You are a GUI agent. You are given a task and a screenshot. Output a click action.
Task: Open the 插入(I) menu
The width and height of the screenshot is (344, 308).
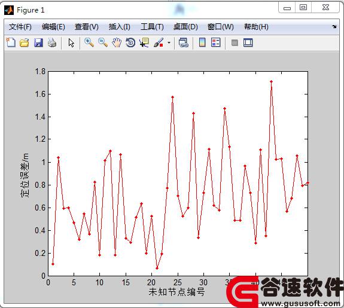[119, 27]
